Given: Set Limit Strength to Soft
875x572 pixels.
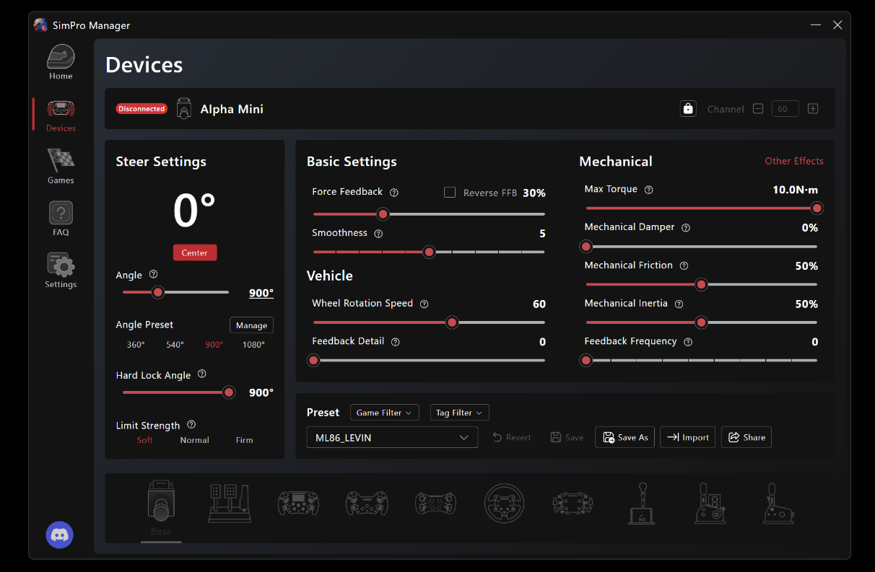Looking at the screenshot, I should [x=145, y=440].
